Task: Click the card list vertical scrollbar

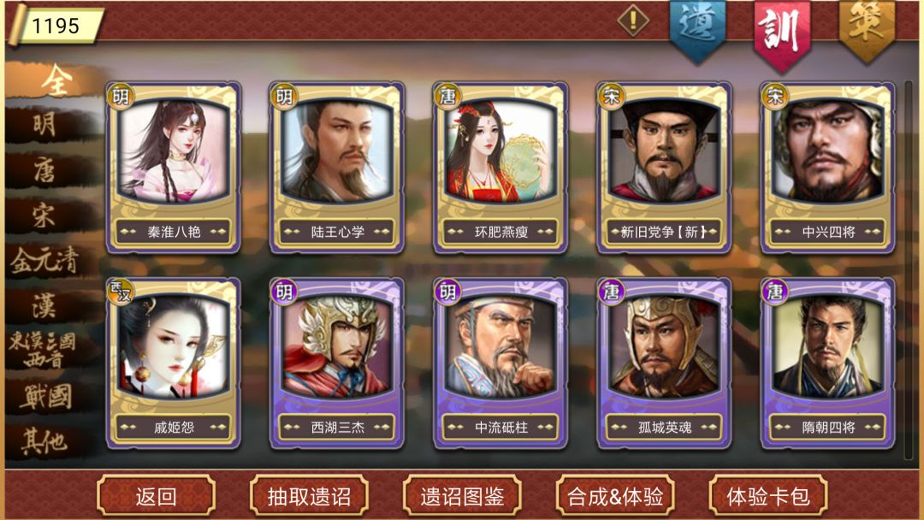Action: point(908,269)
